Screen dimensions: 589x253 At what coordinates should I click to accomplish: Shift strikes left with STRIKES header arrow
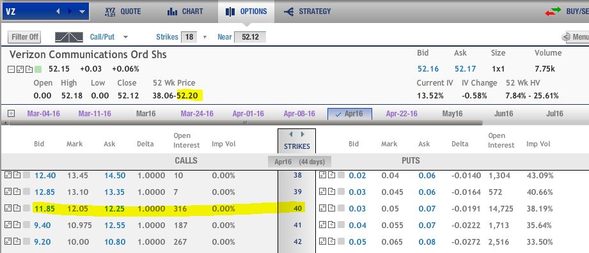[290, 134]
